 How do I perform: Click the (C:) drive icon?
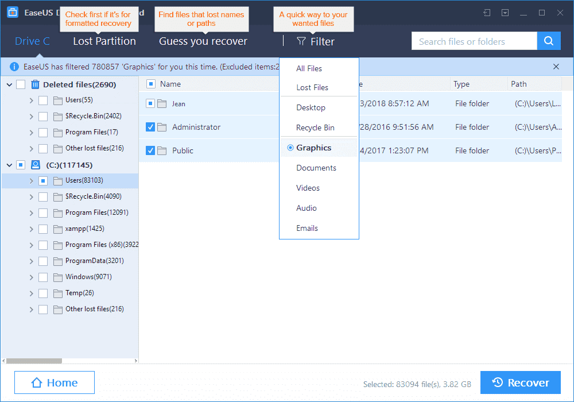click(x=36, y=165)
